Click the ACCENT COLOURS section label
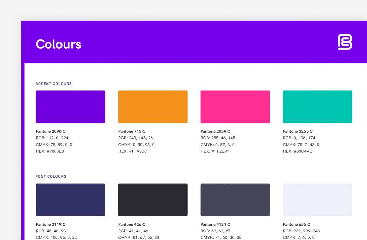This screenshot has width=367, height=240. (x=53, y=84)
